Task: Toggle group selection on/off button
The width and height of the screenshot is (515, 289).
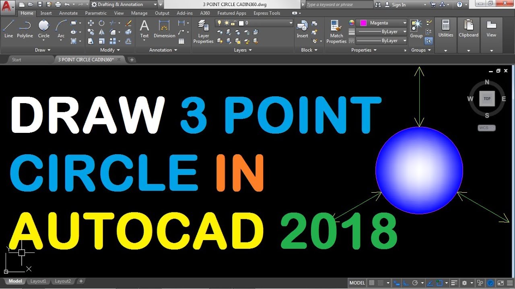Action: tap(428, 41)
